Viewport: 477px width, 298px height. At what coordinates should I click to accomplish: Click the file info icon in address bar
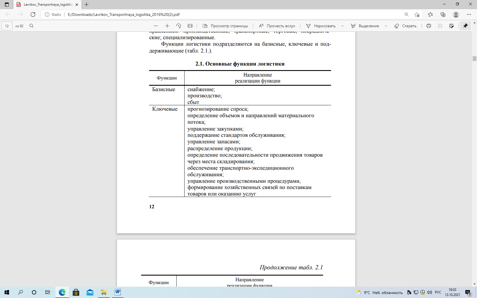tap(47, 14)
